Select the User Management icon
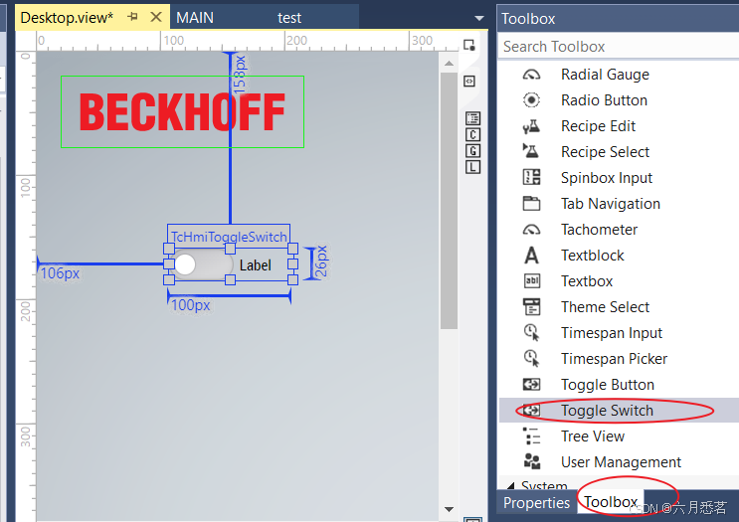Image resolution: width=739 pixels, height=522 pixels. (532, 461)
